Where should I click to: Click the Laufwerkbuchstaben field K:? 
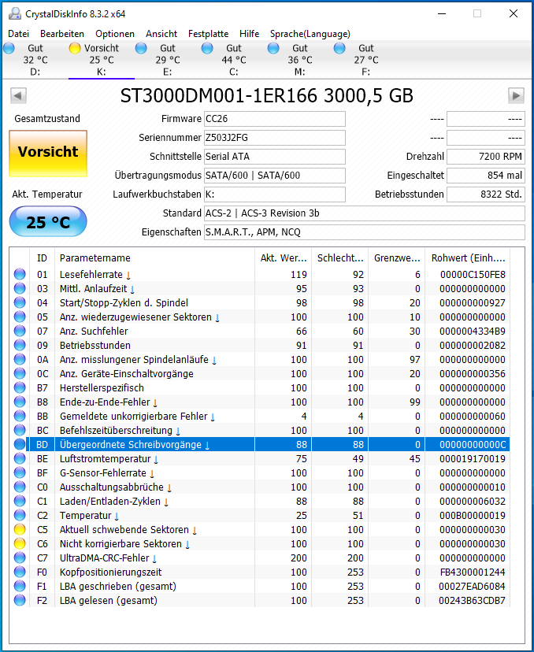tap(275, 194)
